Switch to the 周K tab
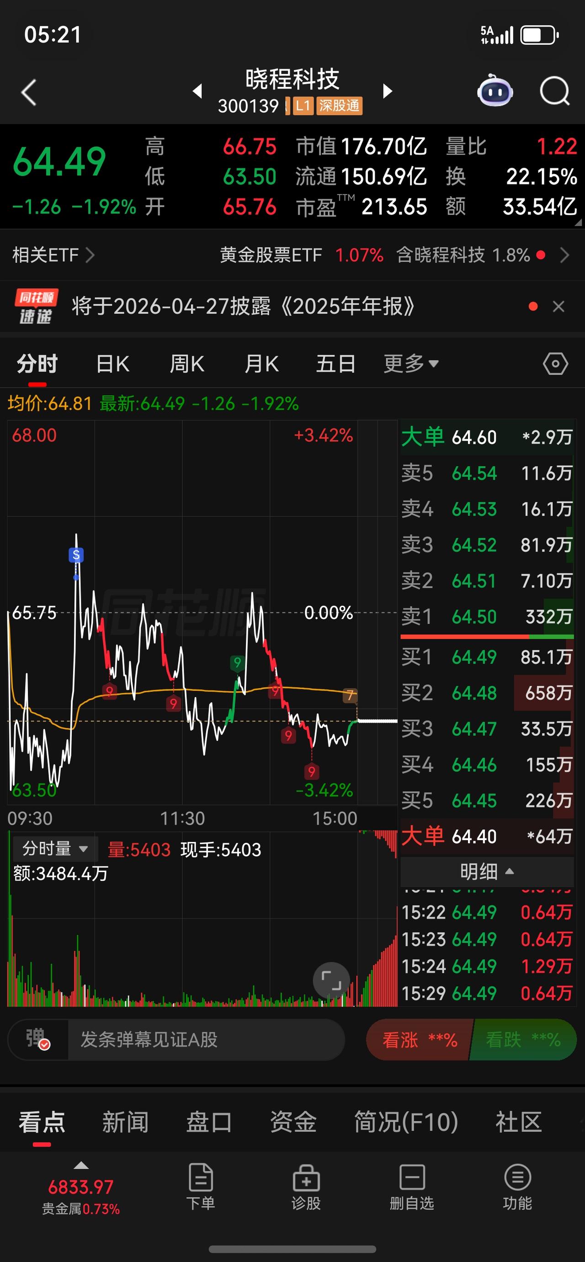The image size is (585, 1262). click(x=186, y=364)
